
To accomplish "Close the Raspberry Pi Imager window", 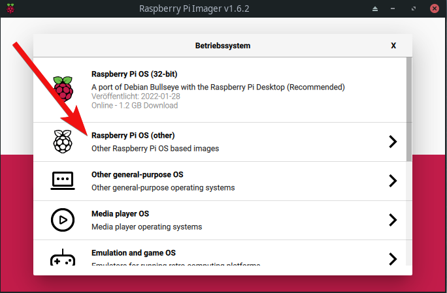I will 434,8.
